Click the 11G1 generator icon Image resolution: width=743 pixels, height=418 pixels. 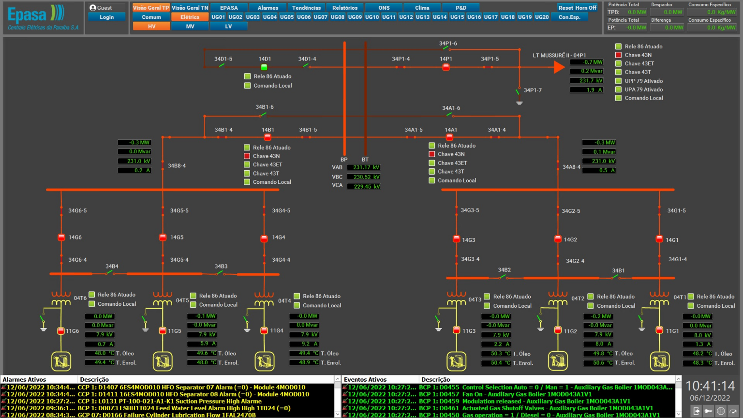coord(659,361)
